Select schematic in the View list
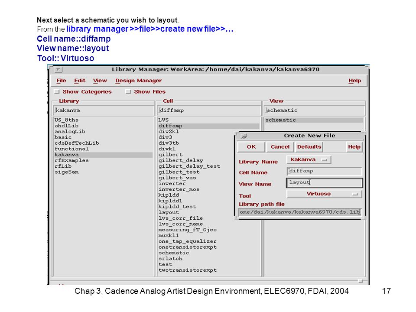The height and width of the screenshot is (312, 416). (314, 120)
